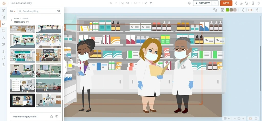Toggle the safe area frame button
The width and height of the screenshot is (262, 121).
tap(250, 118)
